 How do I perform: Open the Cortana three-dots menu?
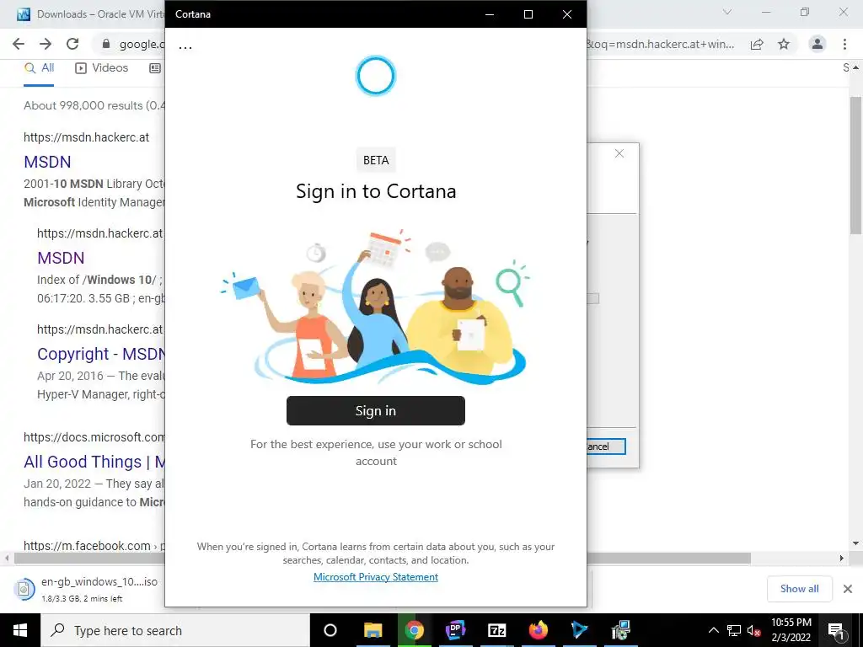pos(185,47)
